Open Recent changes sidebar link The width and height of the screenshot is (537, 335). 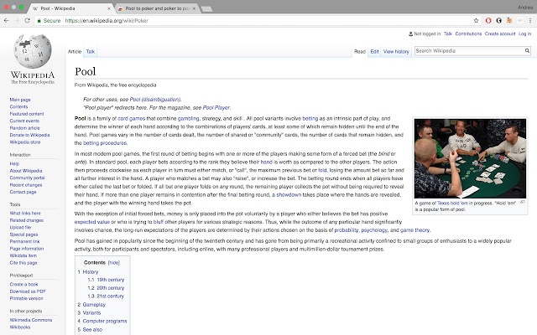pyautogui.click(x=26, y=185)
